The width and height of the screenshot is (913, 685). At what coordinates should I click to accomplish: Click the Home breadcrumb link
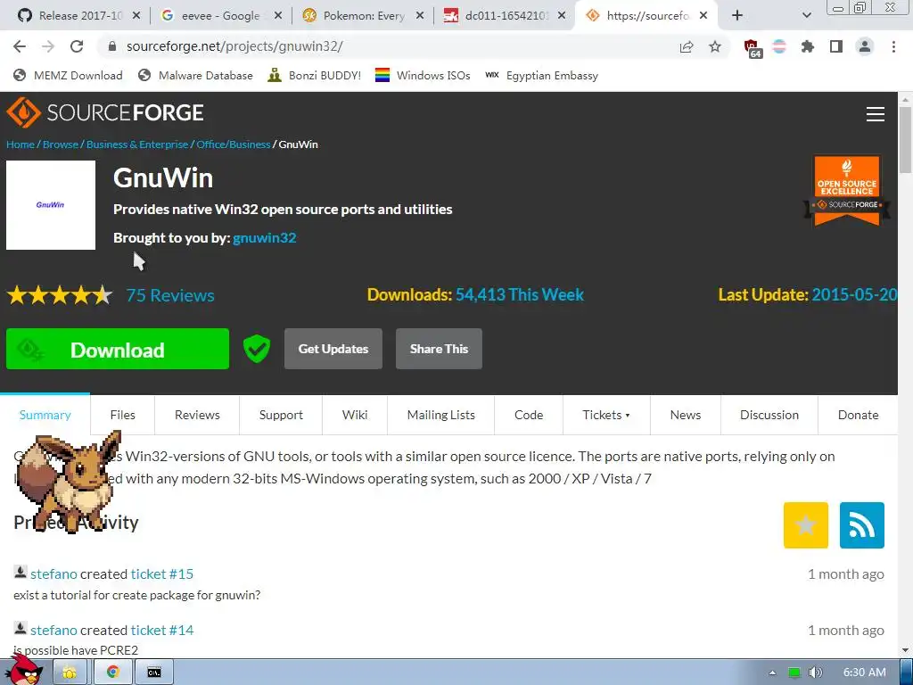21,144
